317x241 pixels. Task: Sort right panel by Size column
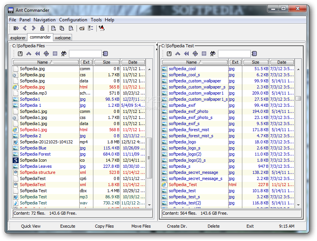point(256,62)
